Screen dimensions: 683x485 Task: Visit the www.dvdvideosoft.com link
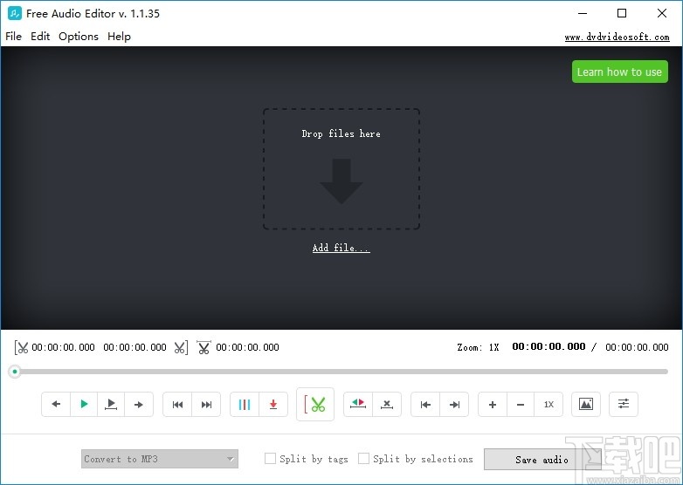[617, 37]
